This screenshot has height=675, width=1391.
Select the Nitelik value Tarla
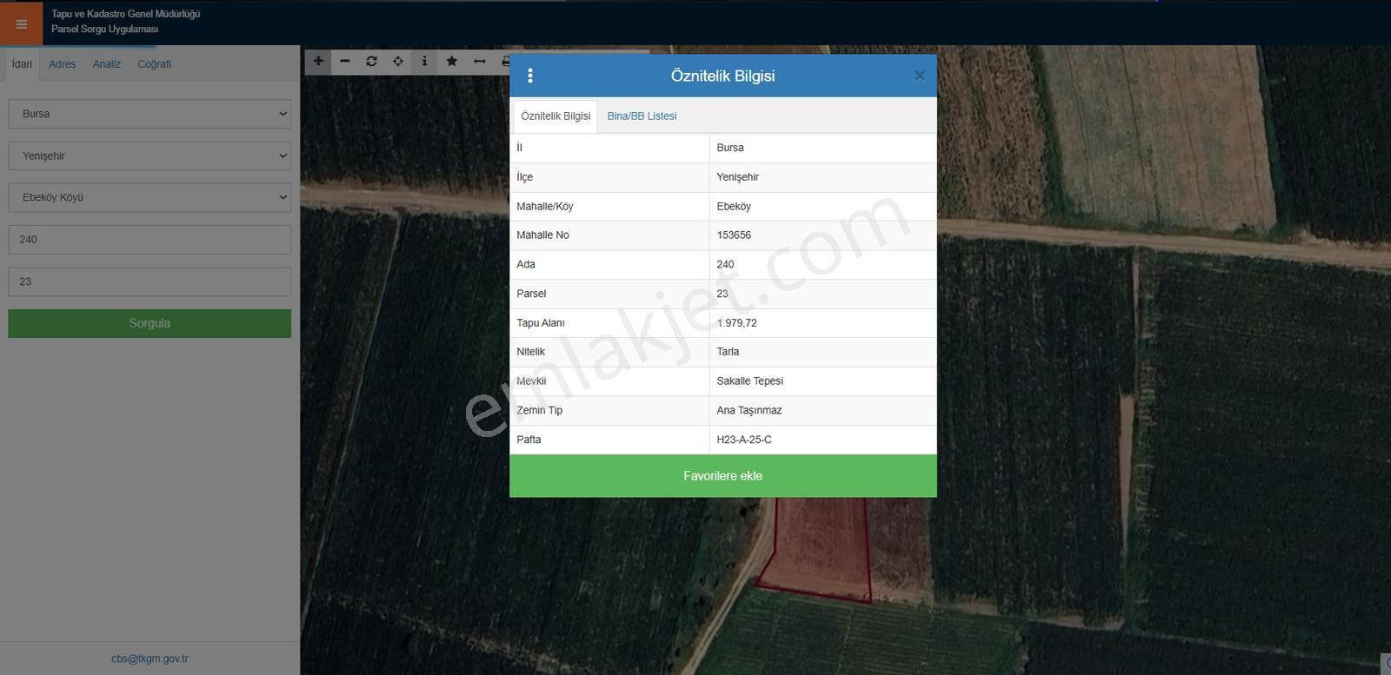point(728,352)
